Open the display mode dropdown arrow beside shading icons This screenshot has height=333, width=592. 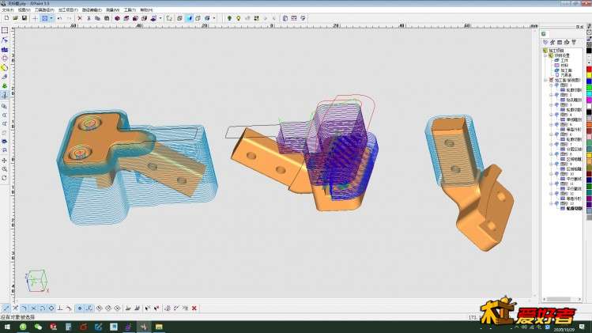coord(214,18)
